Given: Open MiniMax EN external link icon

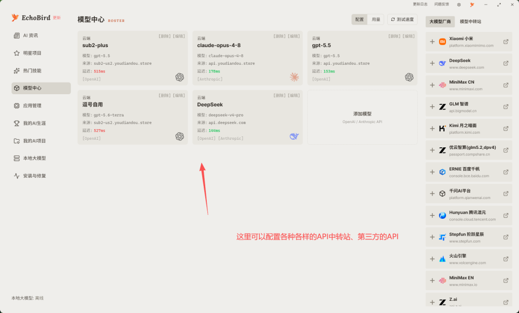Looking at the screenshot, I should (506, 281).
